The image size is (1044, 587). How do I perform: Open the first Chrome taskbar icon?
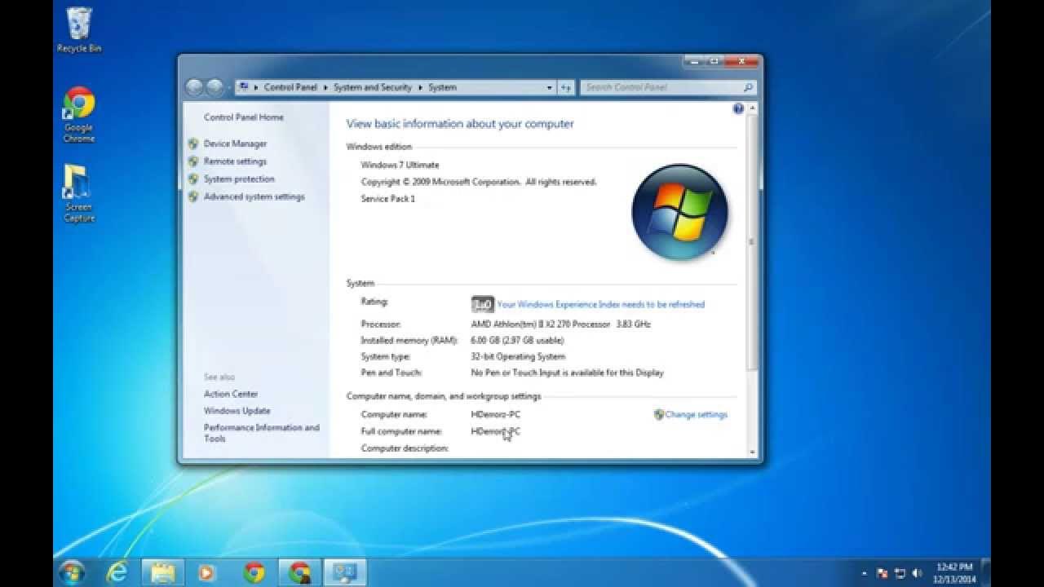click(x=254, y=572)
